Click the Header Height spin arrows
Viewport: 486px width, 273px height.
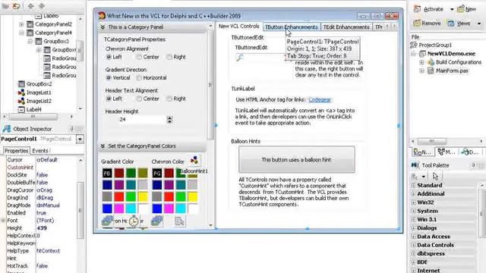click(169, 120)
